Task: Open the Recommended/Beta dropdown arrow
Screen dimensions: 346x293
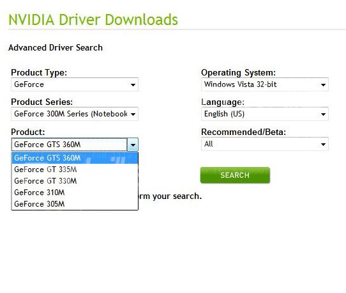Action: 323,145
